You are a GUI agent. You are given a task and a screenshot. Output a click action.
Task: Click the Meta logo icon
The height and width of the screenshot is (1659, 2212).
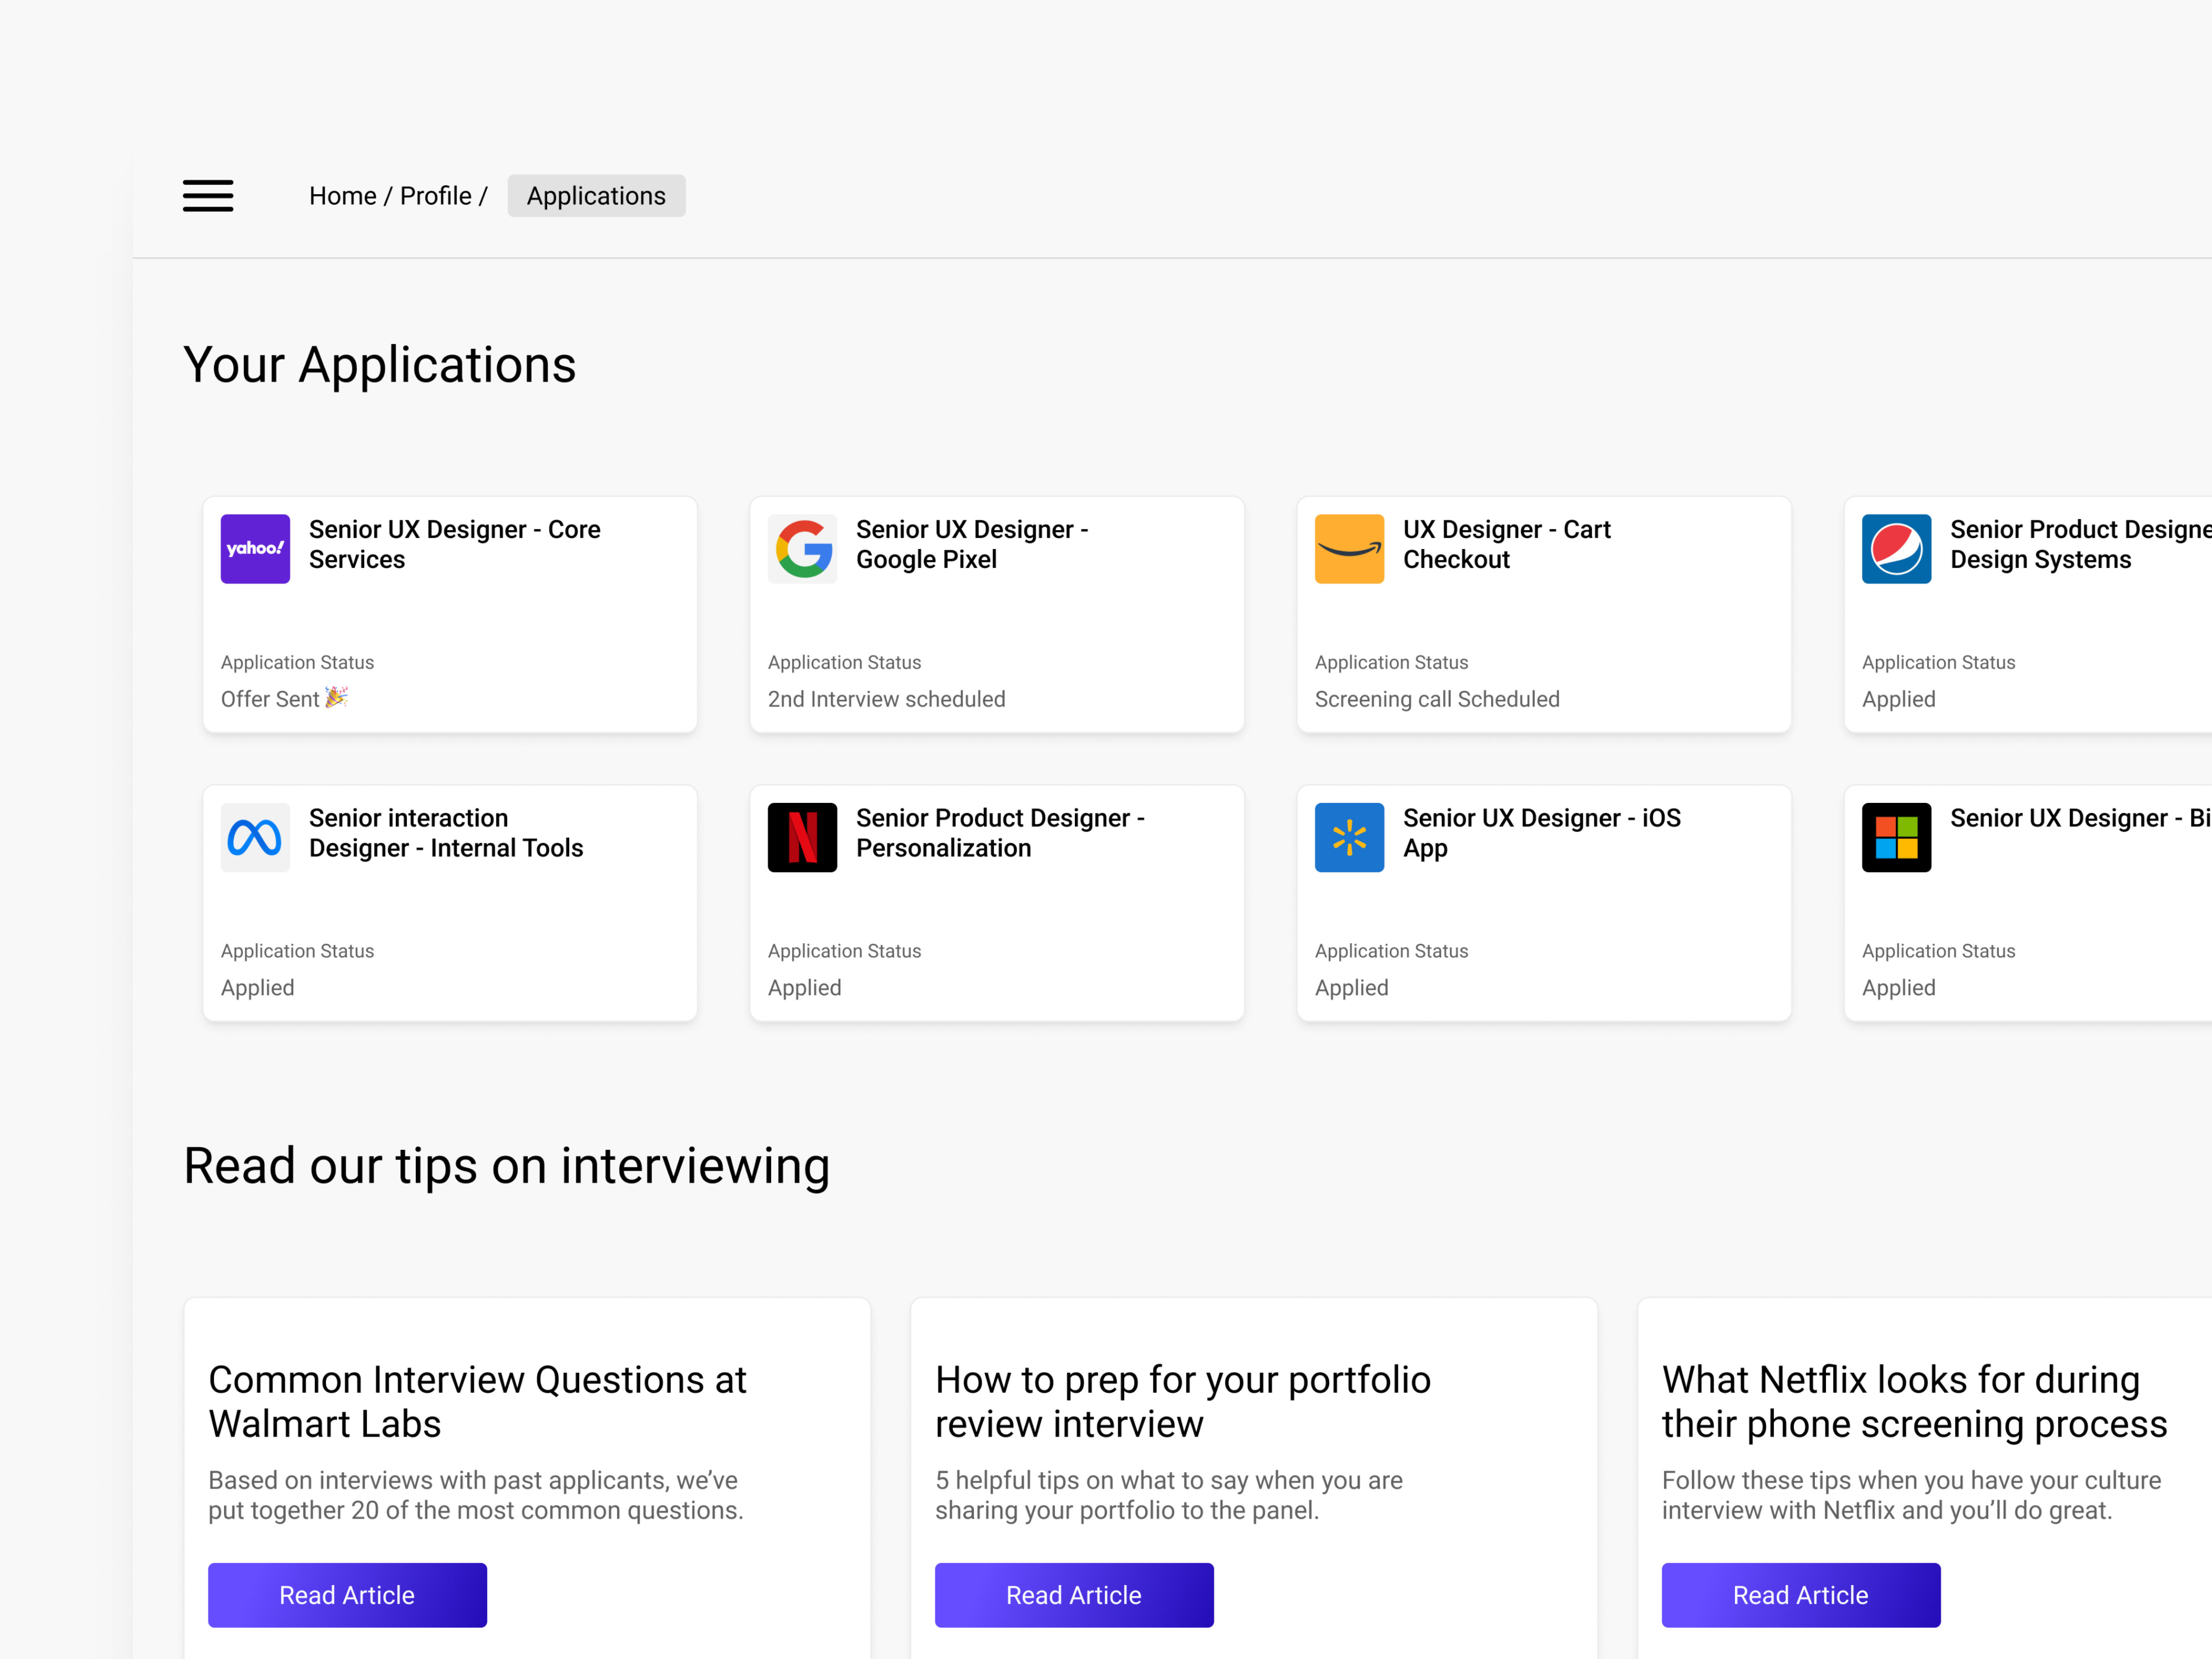coord(255,837)
